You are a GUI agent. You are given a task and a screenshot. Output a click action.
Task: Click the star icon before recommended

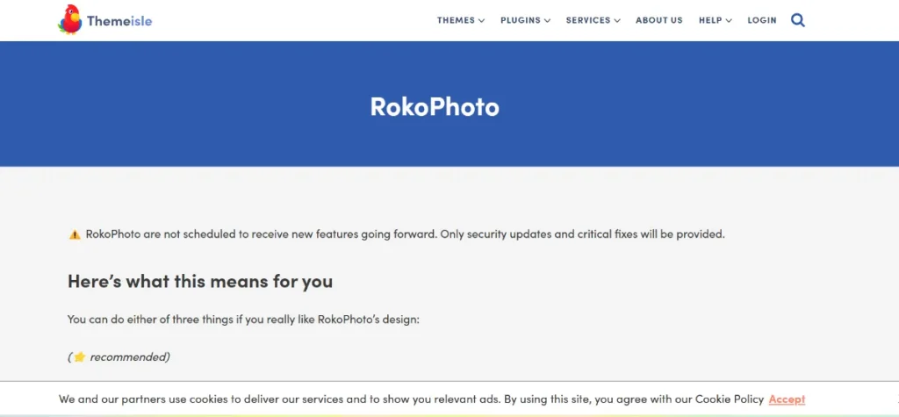click(x=79, y=356)
